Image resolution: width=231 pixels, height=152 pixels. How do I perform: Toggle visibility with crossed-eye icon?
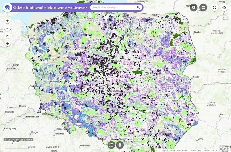[224, 7]
